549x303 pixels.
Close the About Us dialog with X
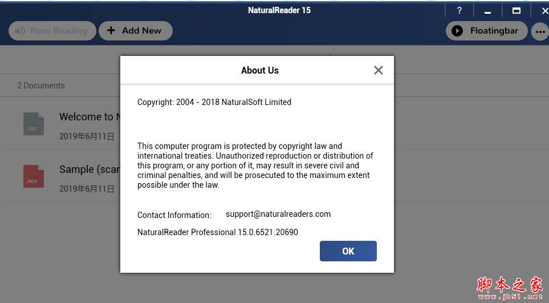coord(378,70)
